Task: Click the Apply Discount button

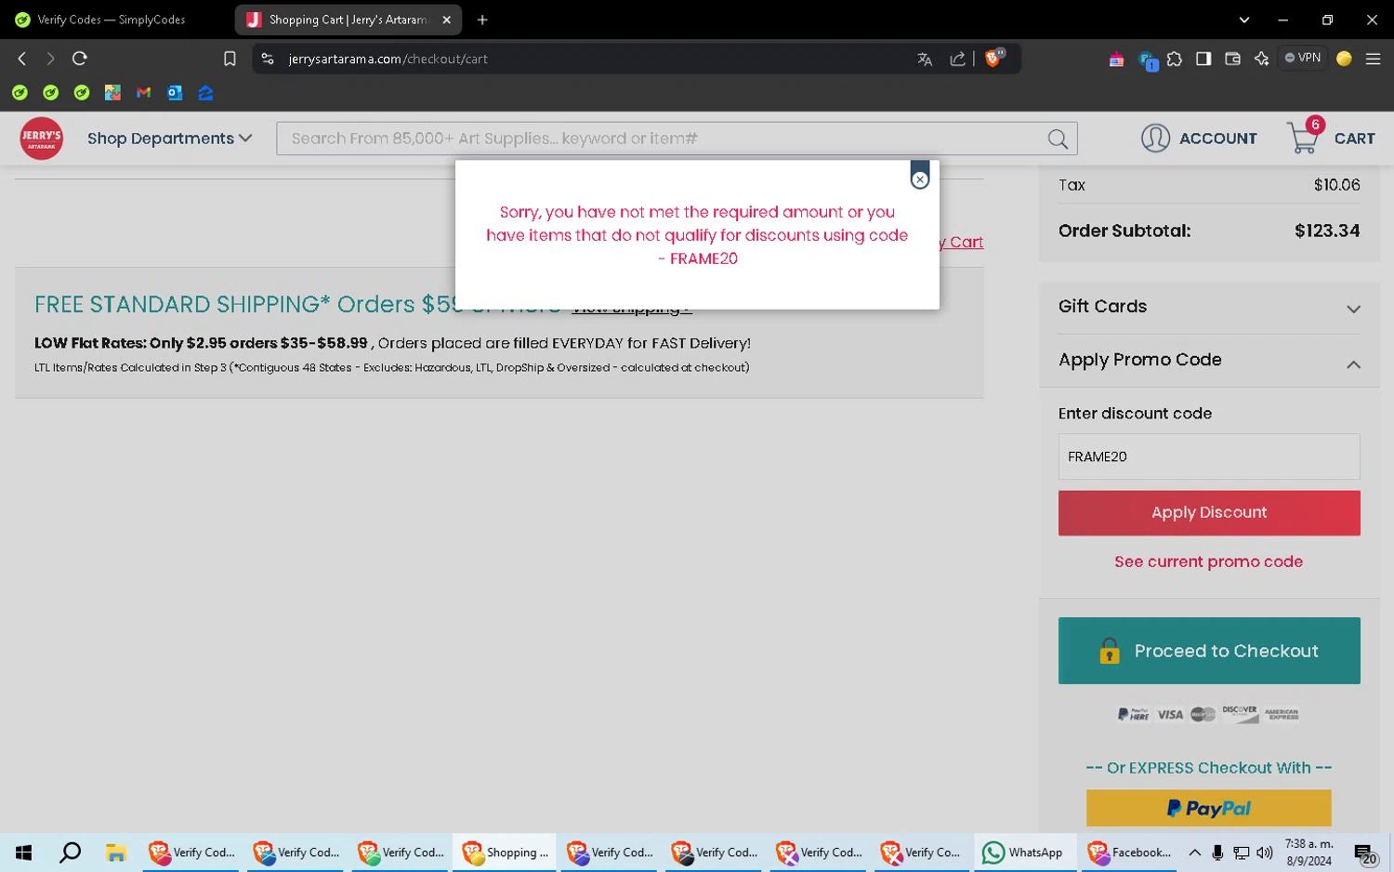Action: [1209, 513]
